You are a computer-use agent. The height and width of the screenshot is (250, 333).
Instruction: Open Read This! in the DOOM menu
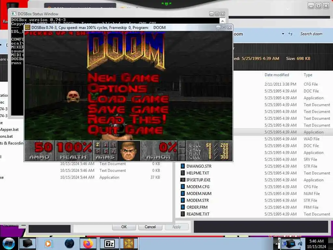(127, 119)
